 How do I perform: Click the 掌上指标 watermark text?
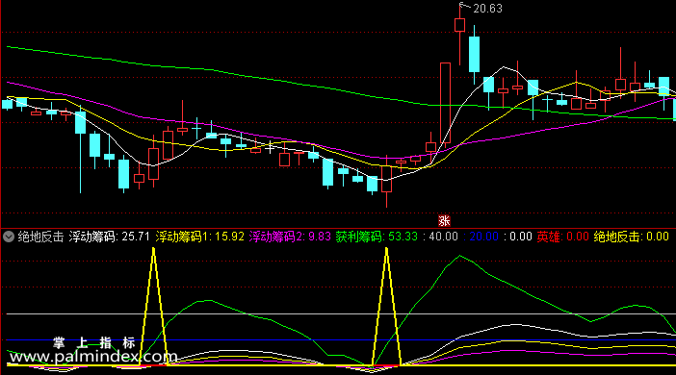pyautogui.click(x=94, y=343)
